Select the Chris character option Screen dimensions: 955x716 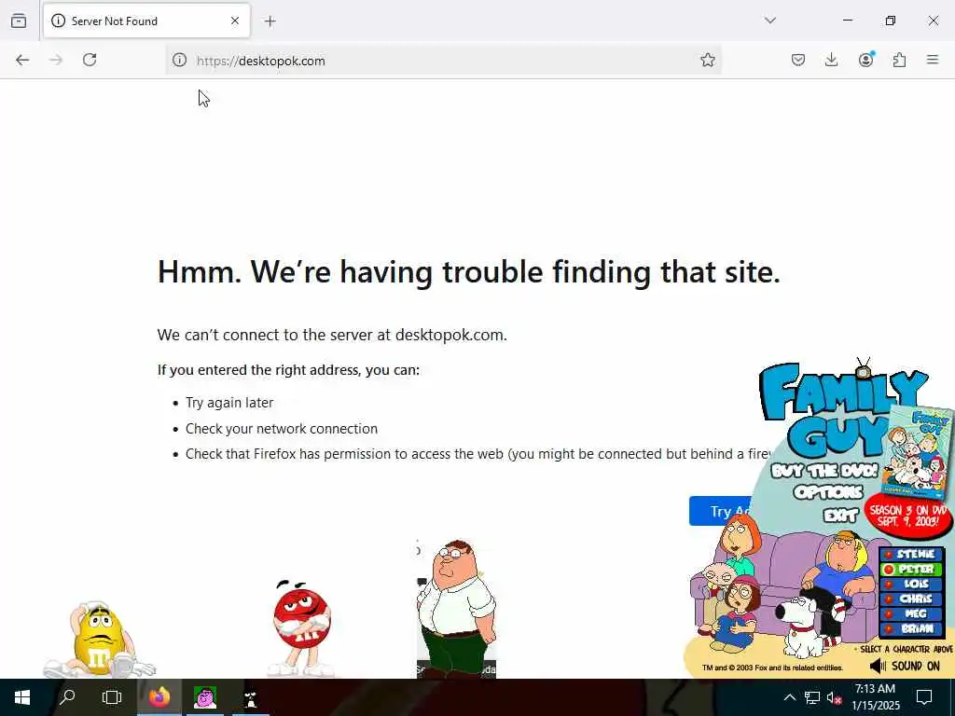[910, 599]
